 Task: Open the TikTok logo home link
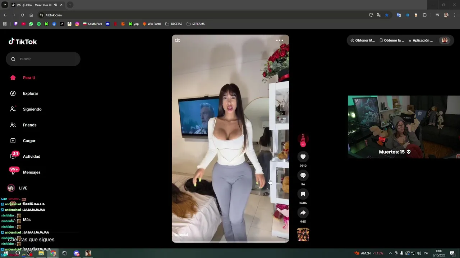pos(23,42)
